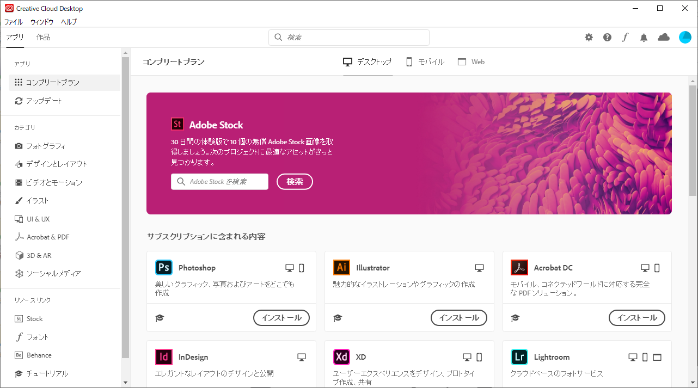
Task: Click the Illustrator card title text
Action: tap(373, 268)
